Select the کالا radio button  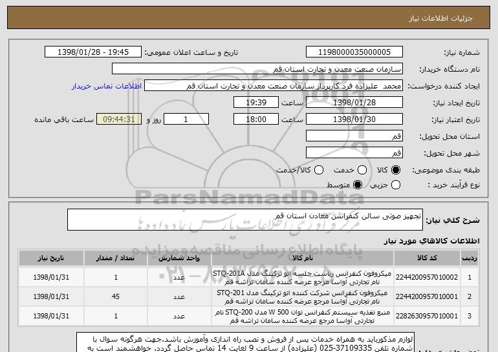(395, 170)
